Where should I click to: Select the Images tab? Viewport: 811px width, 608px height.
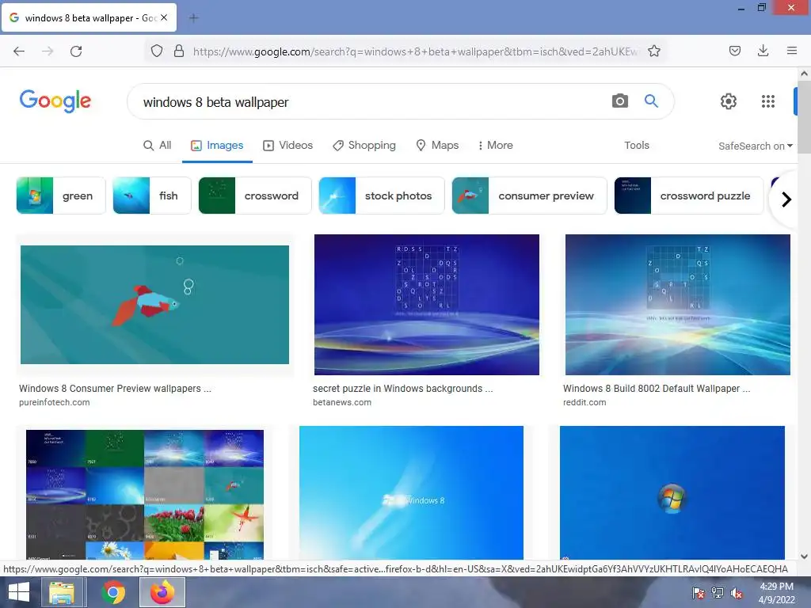point(217,146)
